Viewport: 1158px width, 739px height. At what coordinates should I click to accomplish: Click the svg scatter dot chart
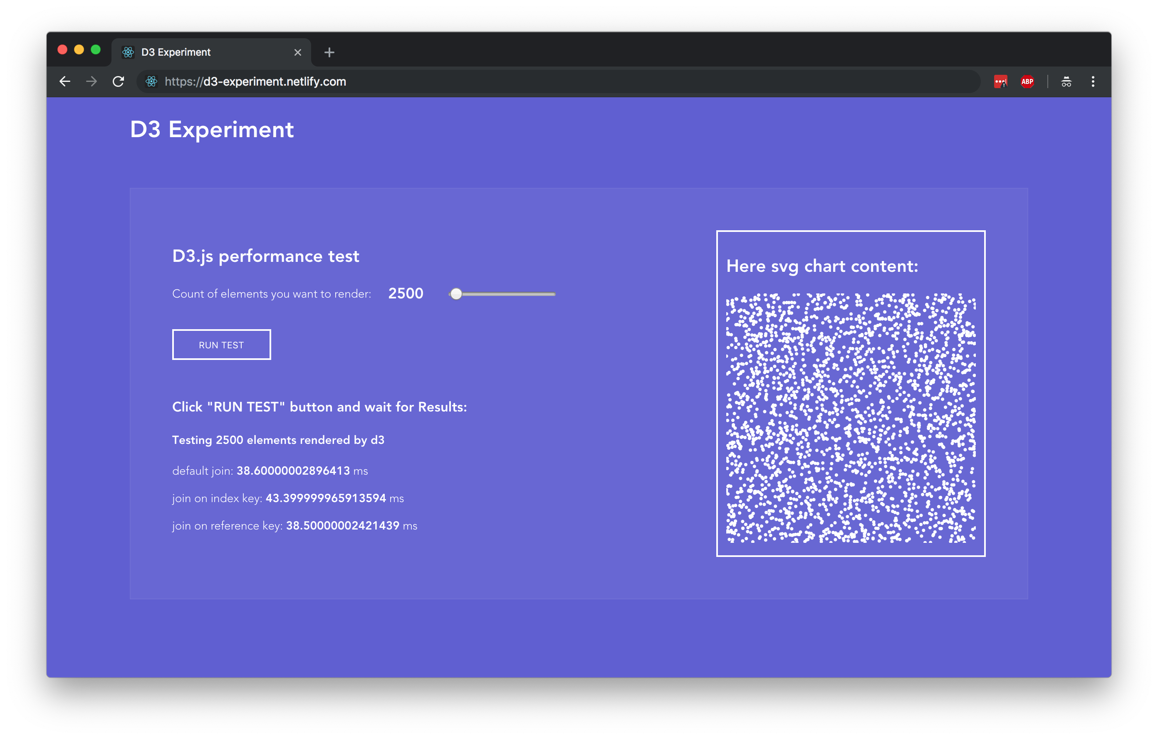point(851,418)
